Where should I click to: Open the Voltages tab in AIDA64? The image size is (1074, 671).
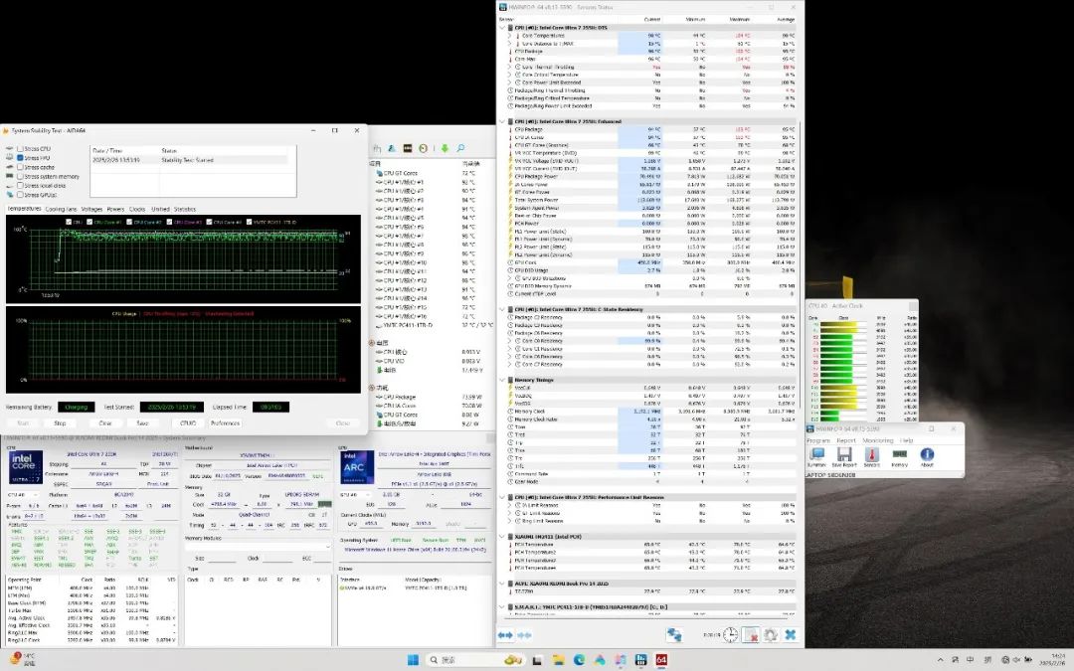click(91, 210)
